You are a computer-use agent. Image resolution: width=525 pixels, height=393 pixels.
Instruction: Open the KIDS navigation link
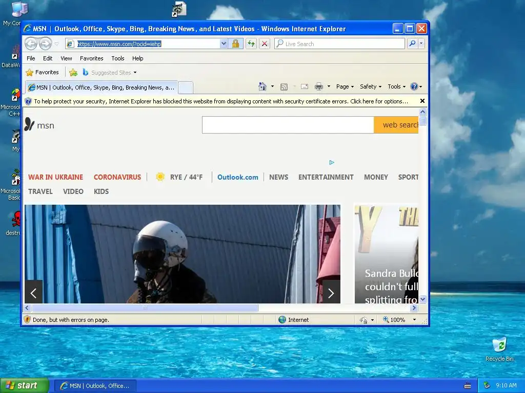101,191
